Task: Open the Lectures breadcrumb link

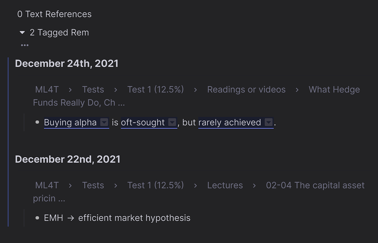Action: pyautogui.click(x=225, y=185)
